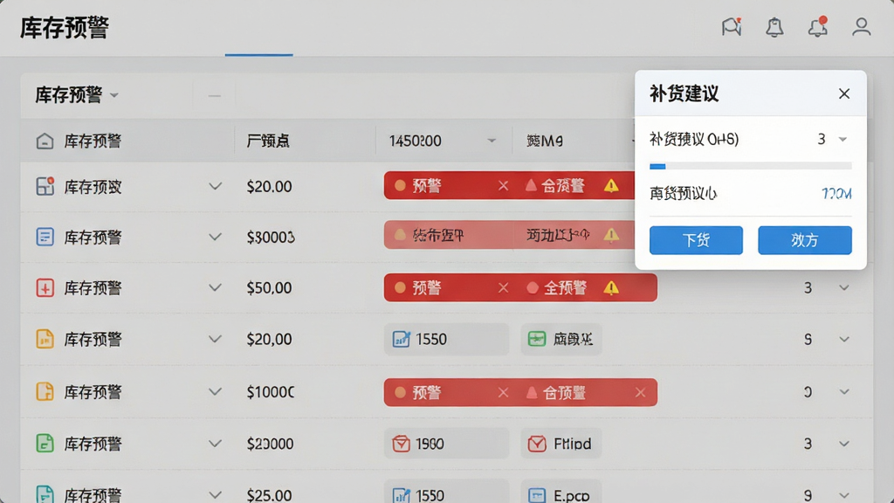Image resolution: width=894 pixels, height=503 pixels.
Task: Open the flagged messages icon in header
Action: click(x=732, y=27)
